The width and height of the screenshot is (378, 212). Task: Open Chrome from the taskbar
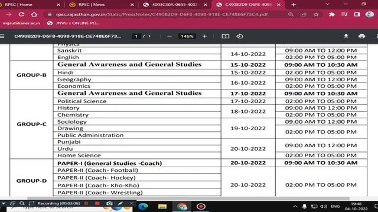tap(182, 207)
